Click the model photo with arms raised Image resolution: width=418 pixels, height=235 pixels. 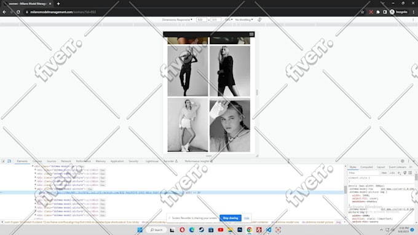pyautogui.click(x=187, y=71)
